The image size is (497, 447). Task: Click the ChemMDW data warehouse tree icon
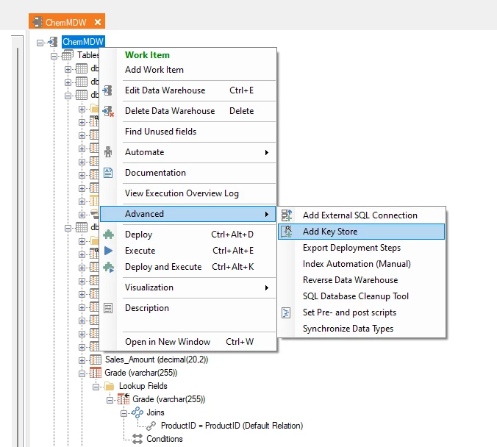53,41
